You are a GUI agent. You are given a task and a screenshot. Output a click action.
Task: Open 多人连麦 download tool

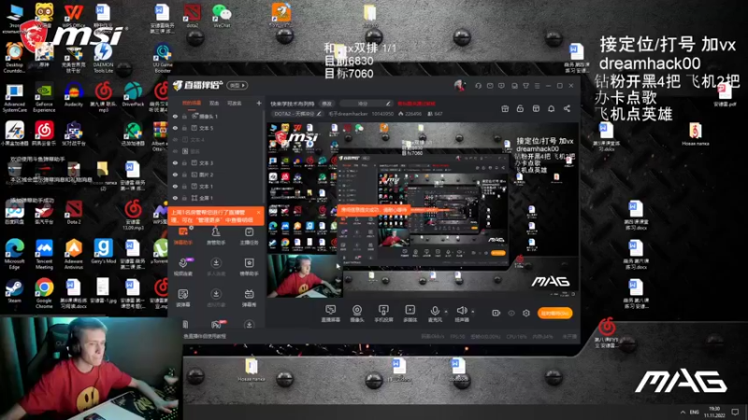[x=216, y=267]
